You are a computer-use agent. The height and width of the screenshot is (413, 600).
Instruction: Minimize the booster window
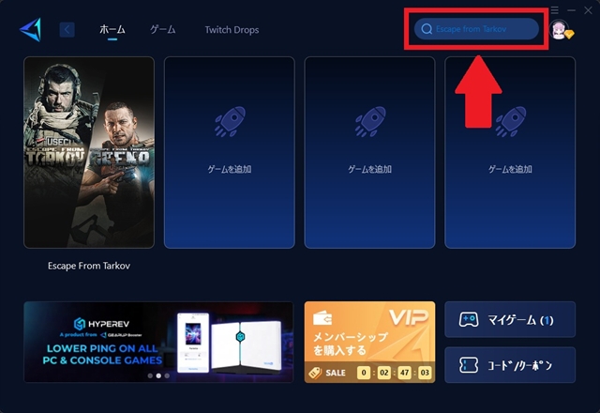pyautogui.click(x=571, y=10)
